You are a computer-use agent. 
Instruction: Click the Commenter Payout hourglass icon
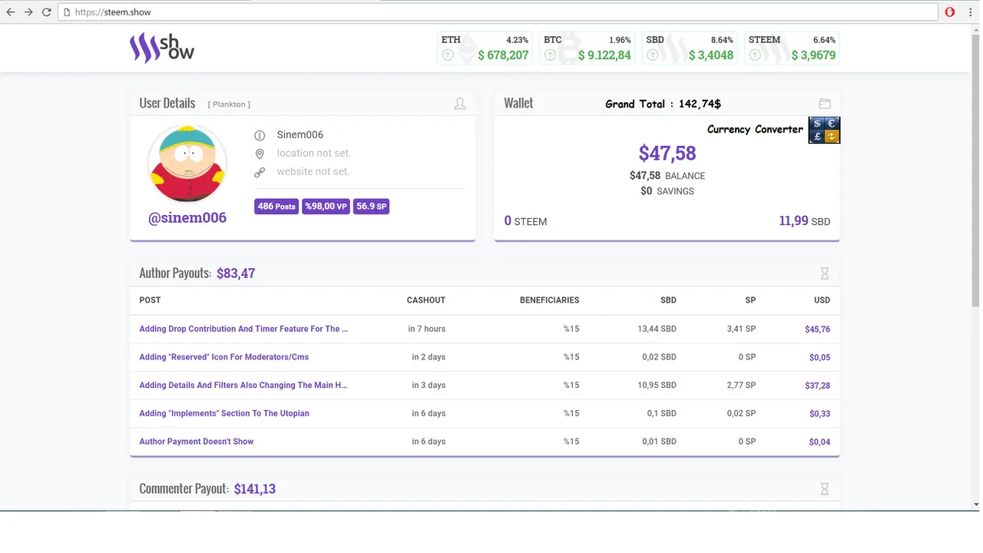(825, 489)
